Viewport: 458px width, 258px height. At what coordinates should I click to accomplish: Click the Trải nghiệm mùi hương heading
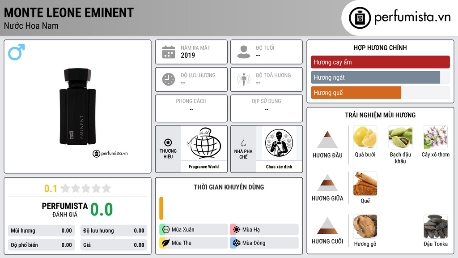[380, 115]
